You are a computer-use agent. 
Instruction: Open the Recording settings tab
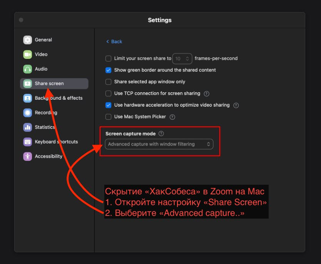click(x=54, y=112)
